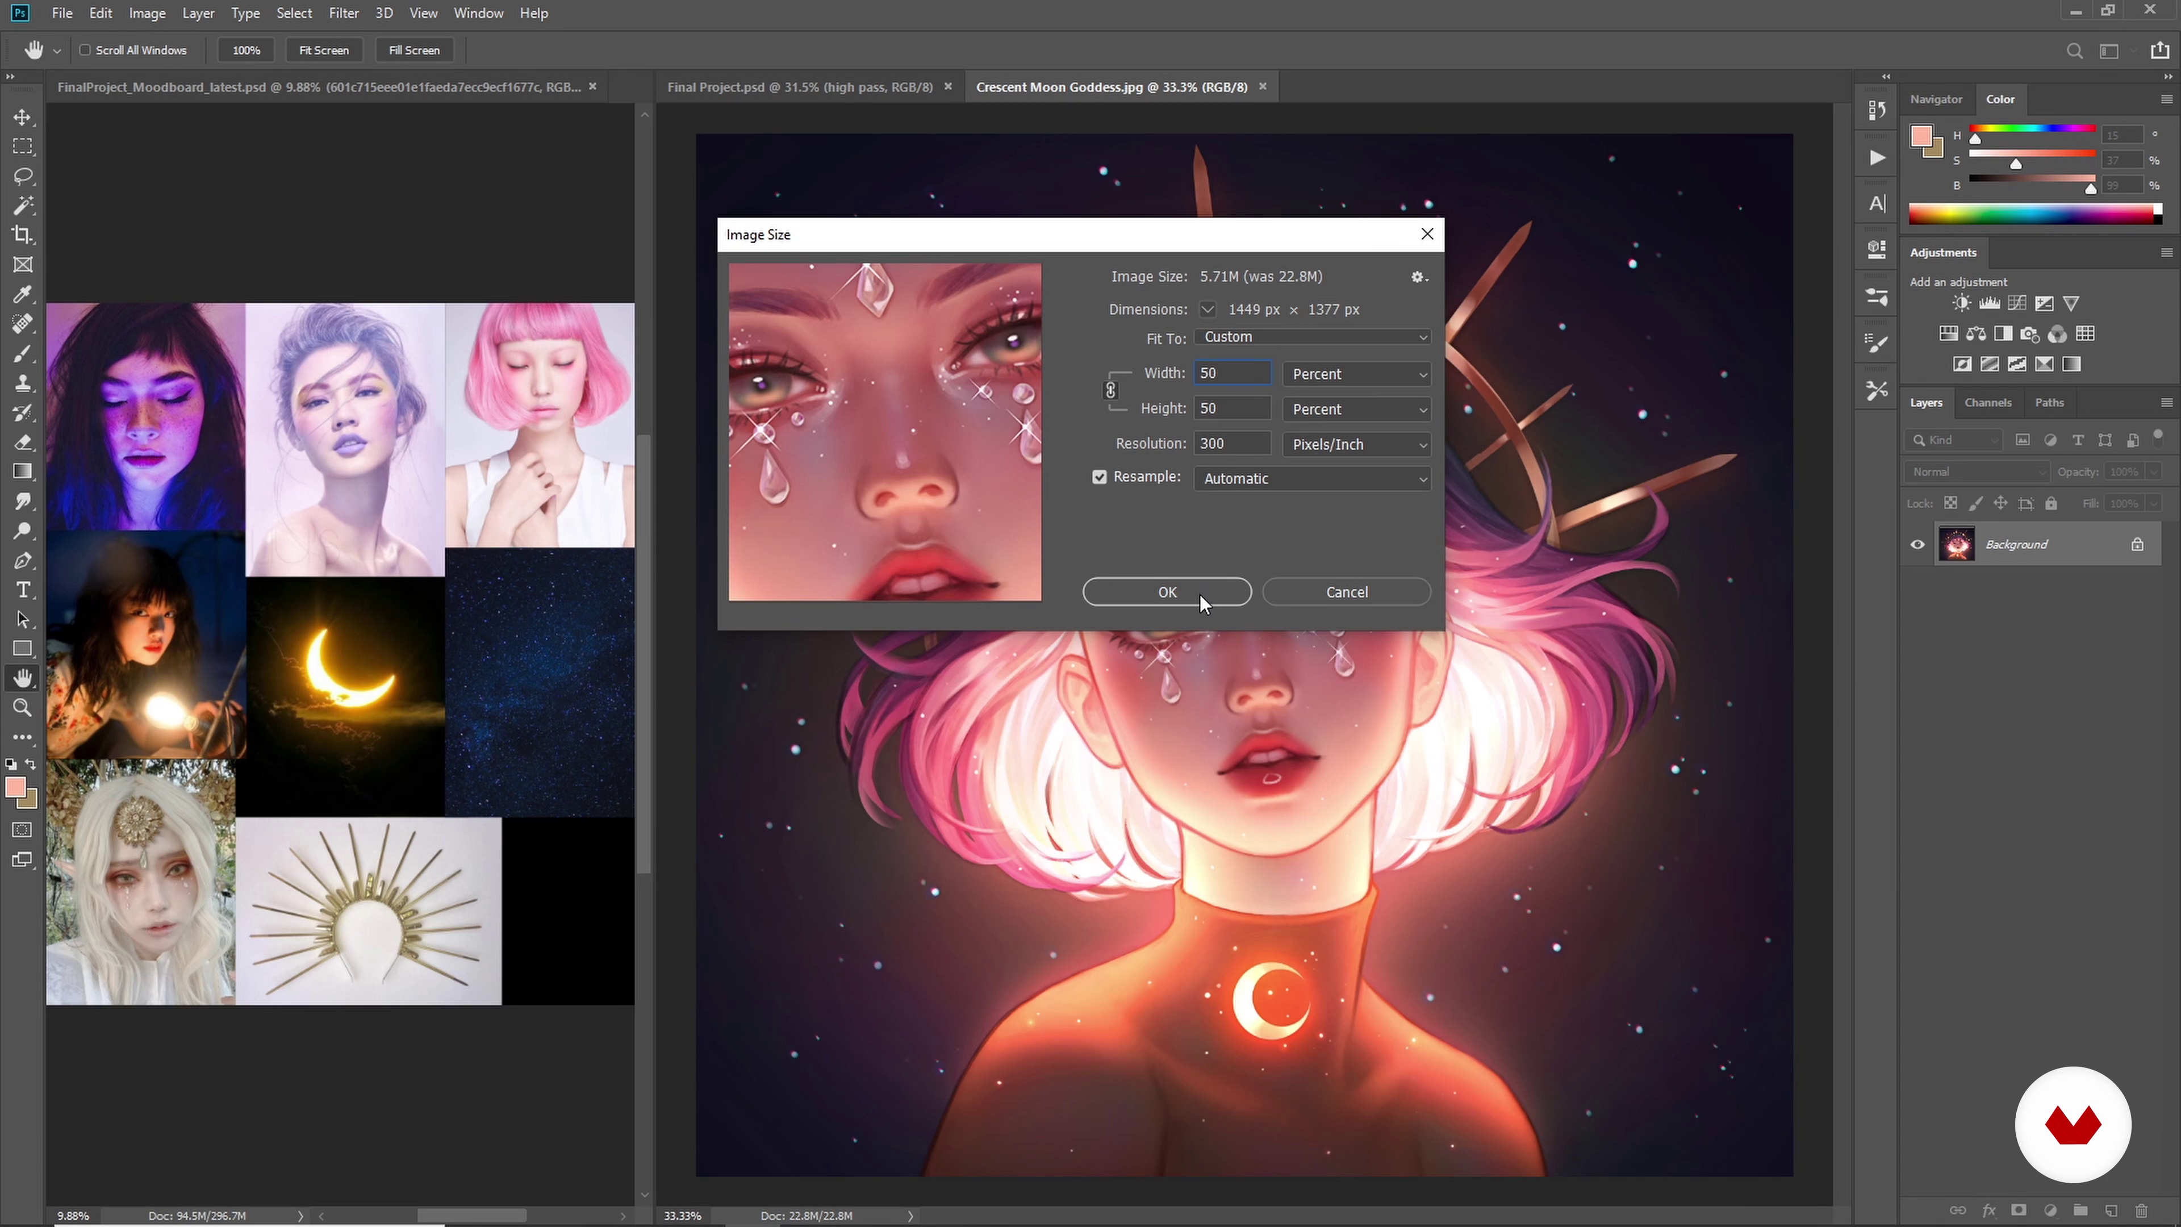Open Image Size dialog settings gear
Image resolution: width=2181 pixels, height=1227 pixels.
[1419, 277]
